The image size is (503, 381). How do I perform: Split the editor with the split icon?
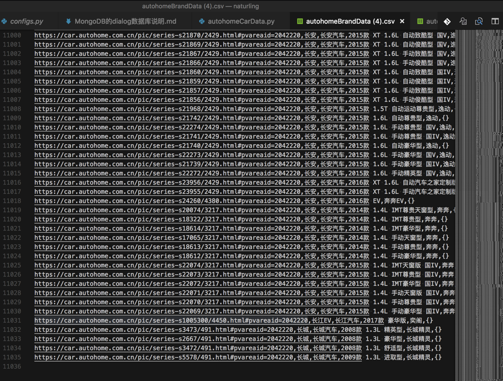(x=495, y=21)
